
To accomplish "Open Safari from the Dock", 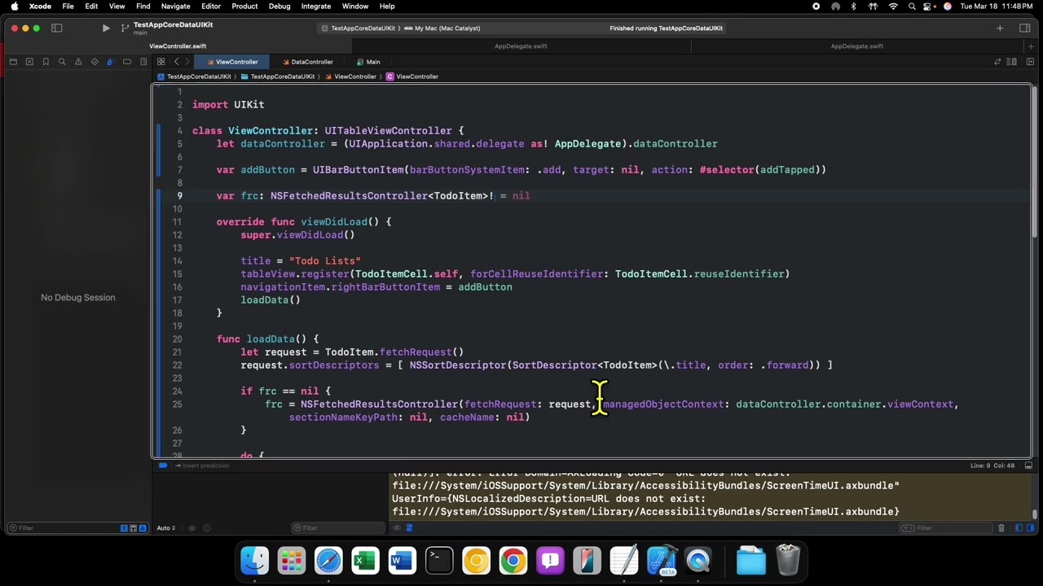I will [328, 561].
